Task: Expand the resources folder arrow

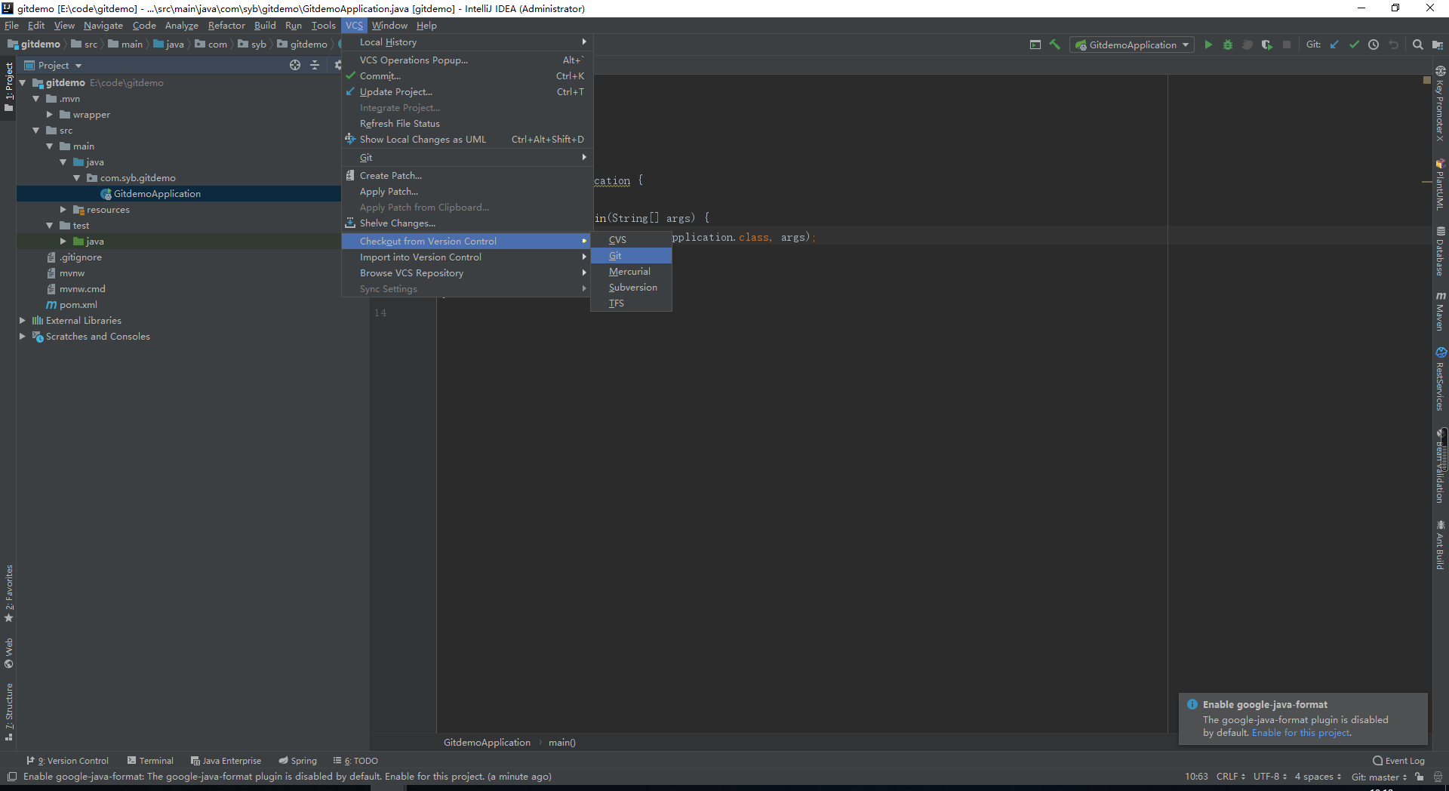Action: 63,210
